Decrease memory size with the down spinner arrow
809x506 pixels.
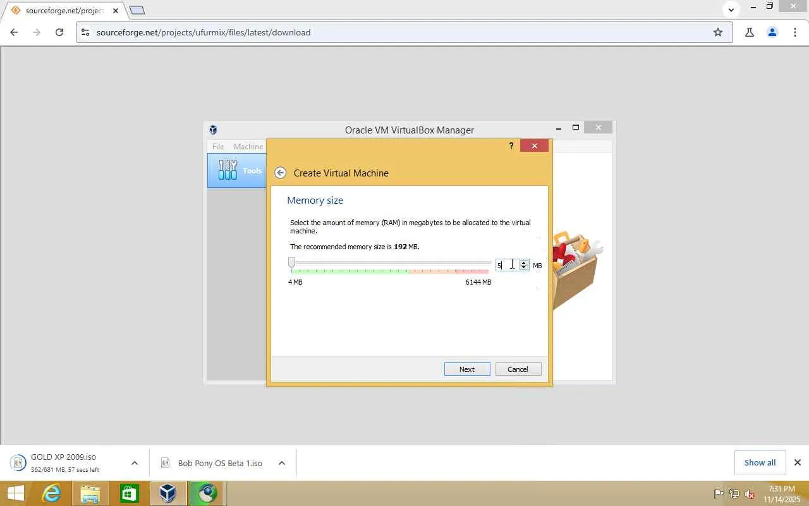(x=524, y=268)
